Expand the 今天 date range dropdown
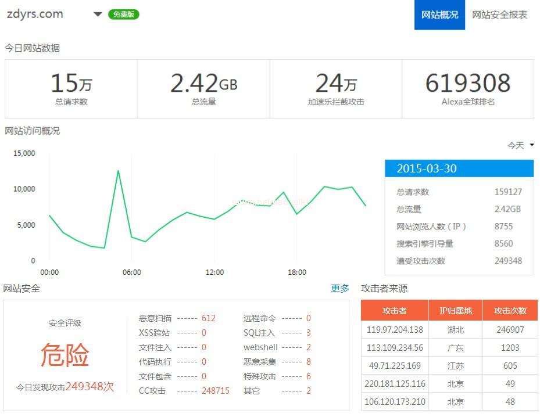This screenshot has height=417, width=540. click(520, 145)
